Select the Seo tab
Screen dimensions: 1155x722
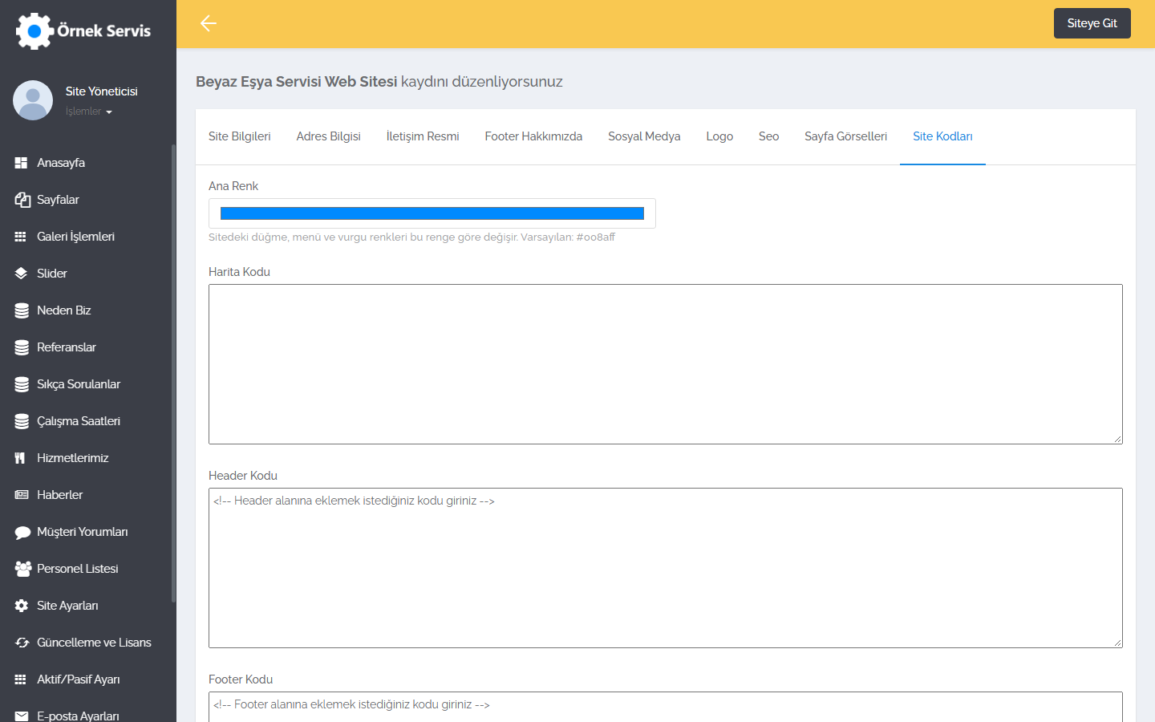(769, 136)
